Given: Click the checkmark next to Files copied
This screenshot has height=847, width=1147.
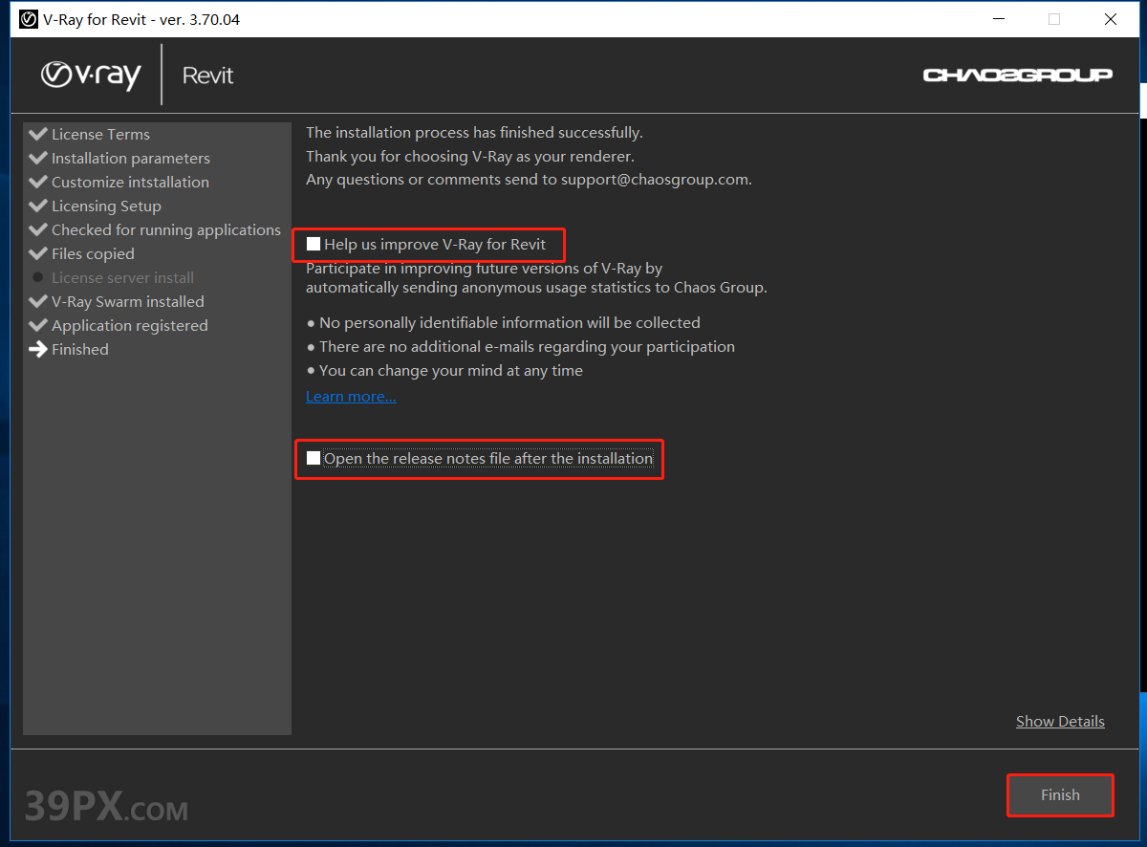Looking at the screenshot, I should (38, 253).
